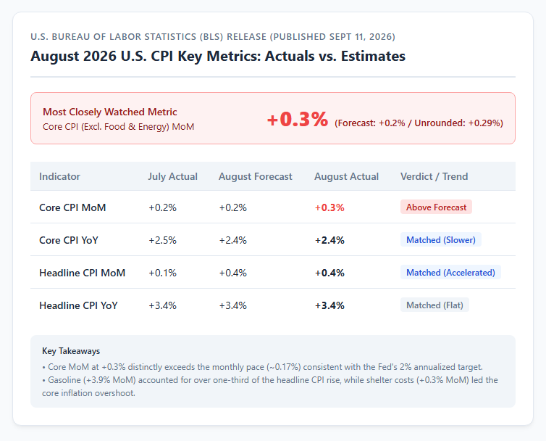Select the Matched (Slower) badge
This screenshot has height=441, width=546.
441,239
